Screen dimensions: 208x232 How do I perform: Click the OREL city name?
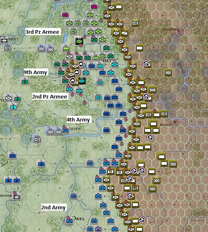pyautogui.click(x=79, y=218)
